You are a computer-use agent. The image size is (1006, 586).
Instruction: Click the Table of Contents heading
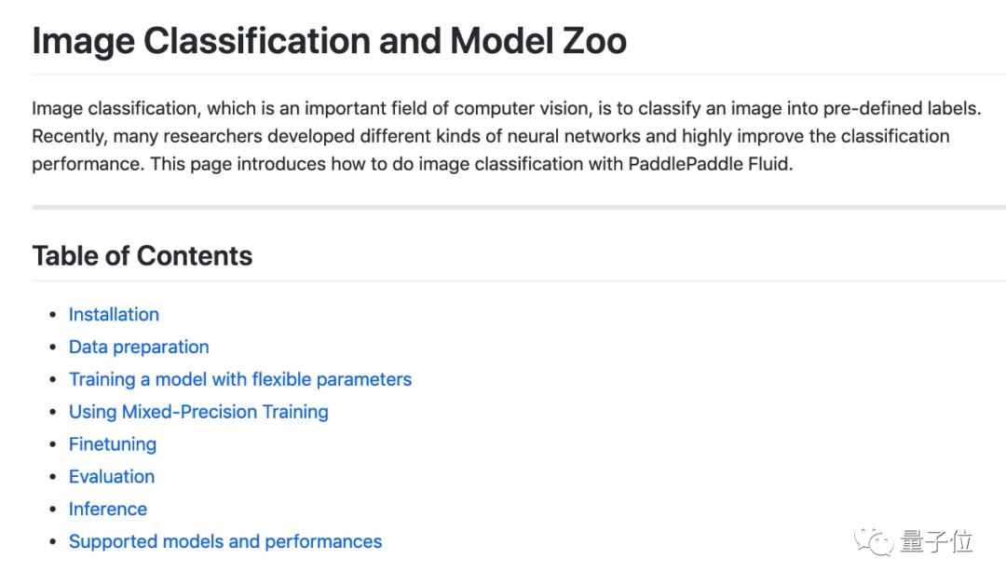pos(142,256)
